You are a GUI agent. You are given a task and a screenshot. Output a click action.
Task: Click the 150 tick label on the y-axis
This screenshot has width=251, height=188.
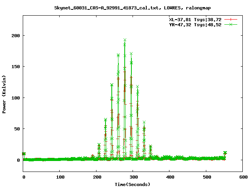(16, 67)
